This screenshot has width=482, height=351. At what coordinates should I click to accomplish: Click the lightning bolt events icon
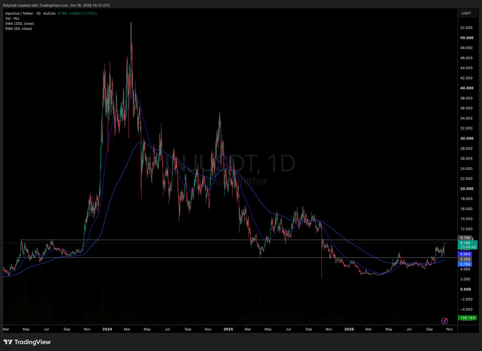pyautogui.click(x=445, y=320)
